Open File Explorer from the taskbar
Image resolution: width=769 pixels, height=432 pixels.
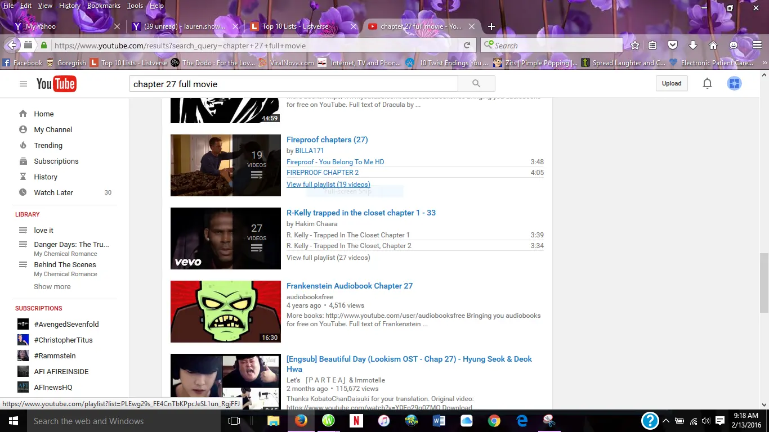(x=273, y=421)
